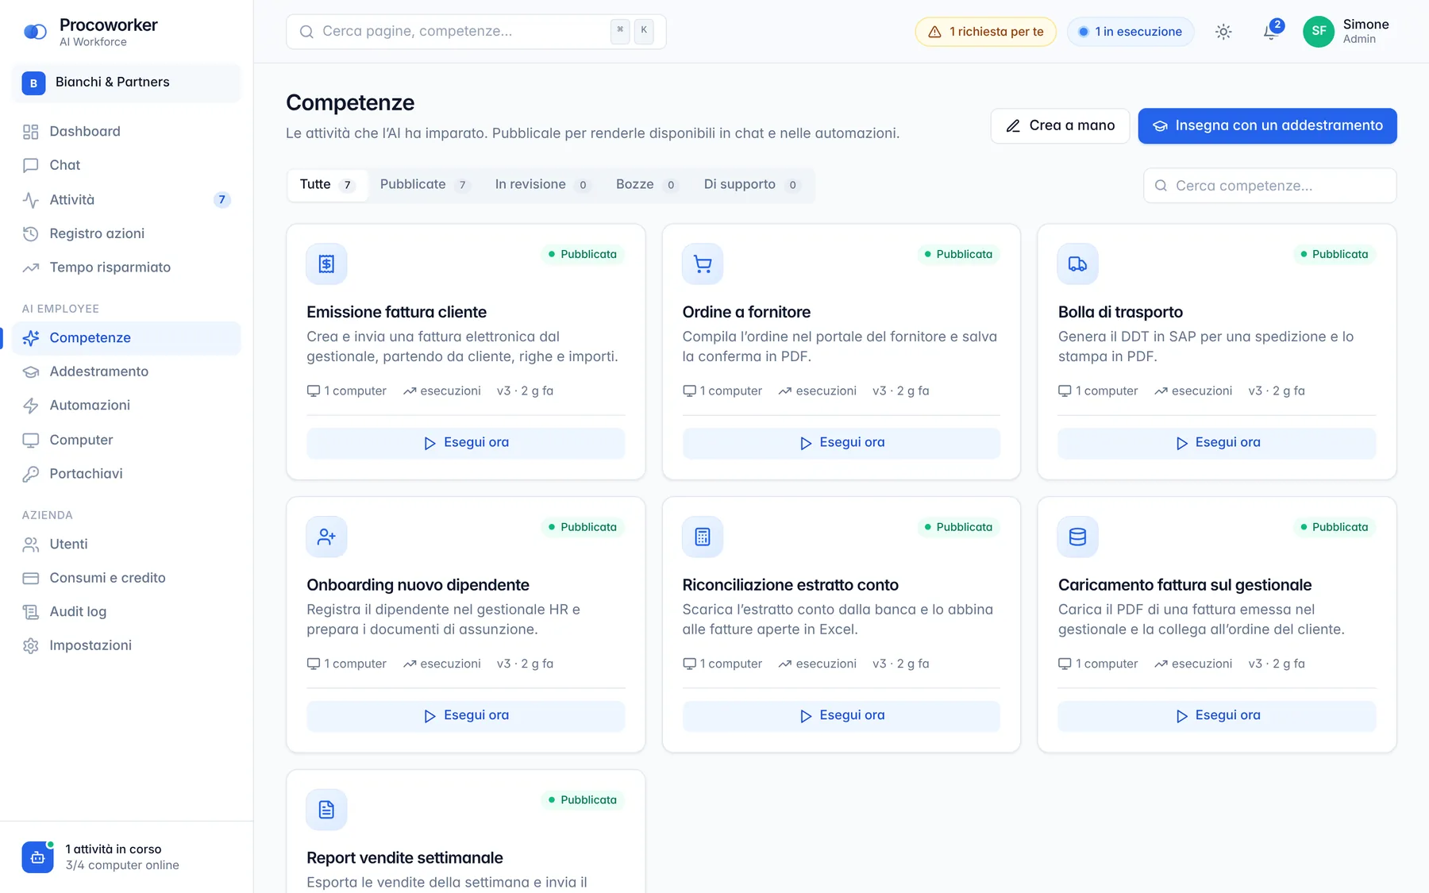Image resolution: width=1429 pixels, height=893 pixels.
Task: Open Addestramento in sidebar
Action: pyautogui.click(x=127, y=371)
